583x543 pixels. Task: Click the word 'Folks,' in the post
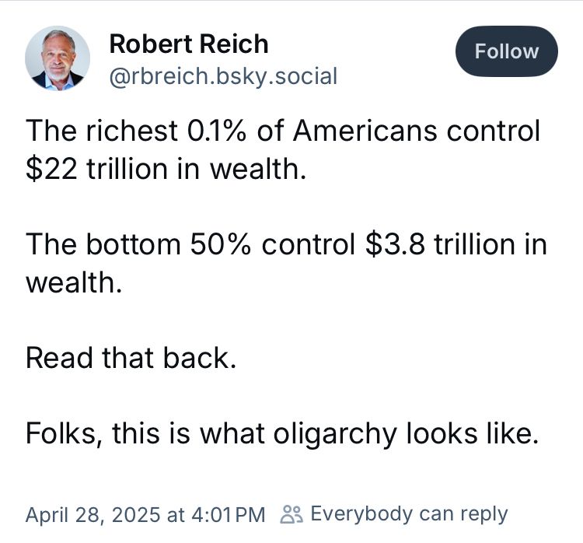click(64, 433)
